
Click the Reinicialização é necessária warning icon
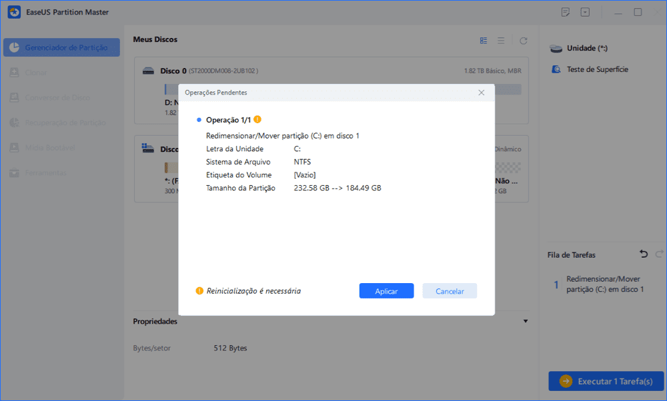click(x=199, y=290)
